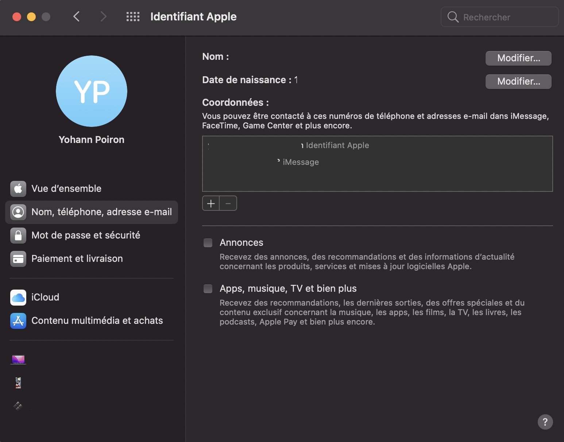Screen dimensions: 564x442
Task: Click Modifier button next to Nom
Action: point(518,58)
